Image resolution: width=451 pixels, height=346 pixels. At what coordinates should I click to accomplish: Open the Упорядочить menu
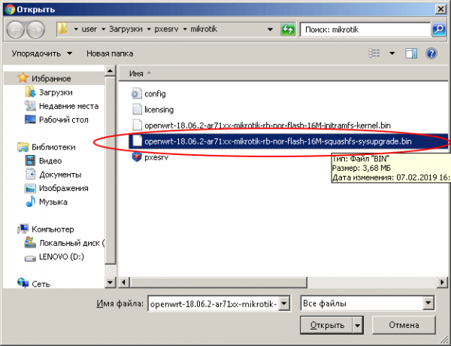pos(41,53)
